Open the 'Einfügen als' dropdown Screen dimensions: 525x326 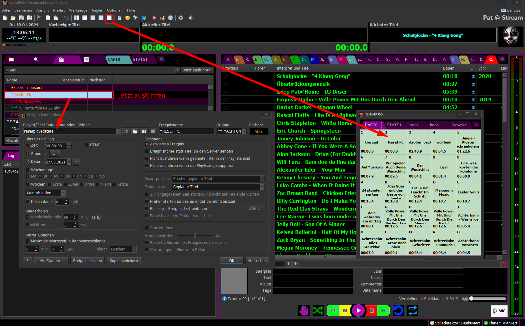click(262, 187)
